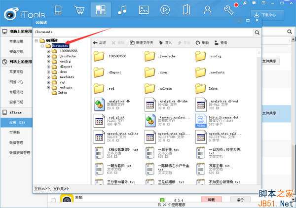Expand the .JsonCache tree folder
Viewport: 296px width, 208px height.
point(48,56)
